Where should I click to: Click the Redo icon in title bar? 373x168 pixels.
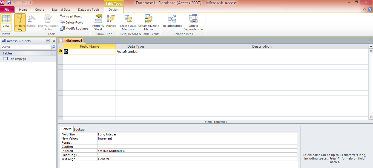[x=24, y=2]
